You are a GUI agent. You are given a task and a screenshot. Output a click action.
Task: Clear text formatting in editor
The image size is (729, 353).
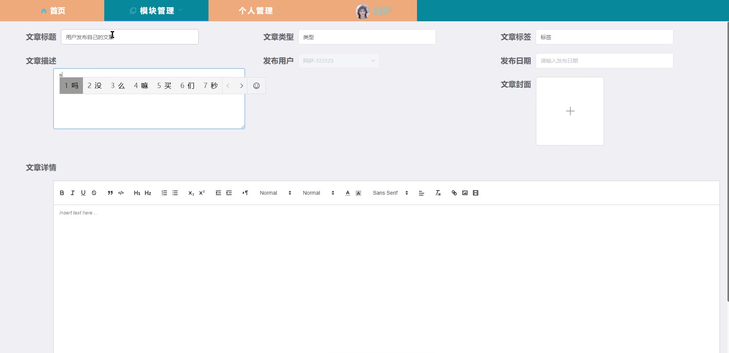pos(438,193)
